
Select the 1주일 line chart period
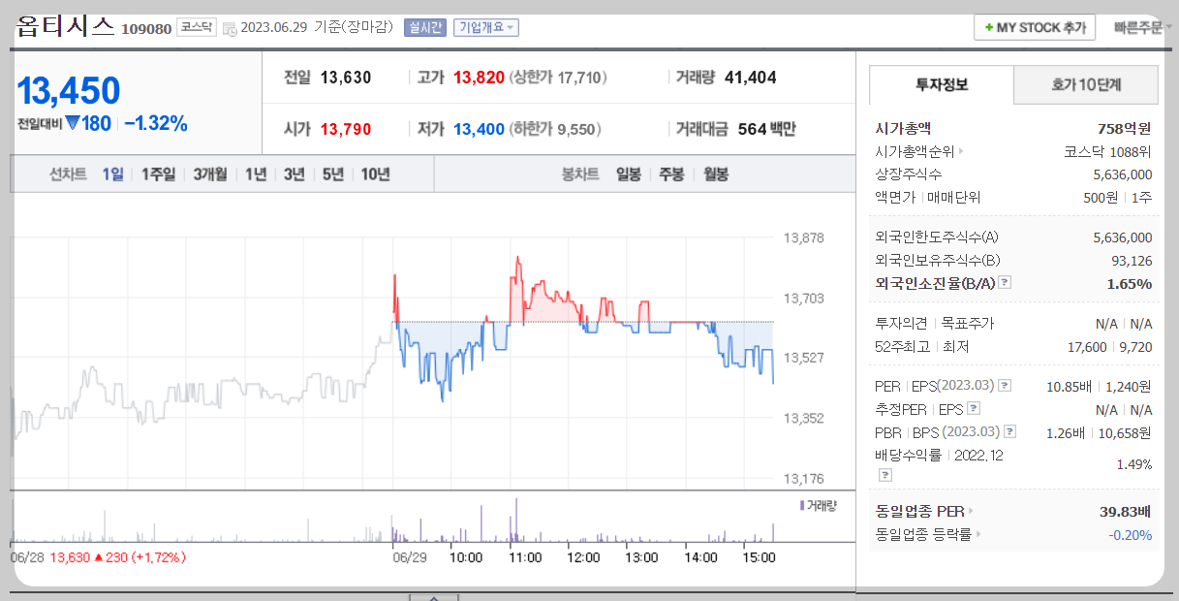pyautogui.click(x=158, y=174)
